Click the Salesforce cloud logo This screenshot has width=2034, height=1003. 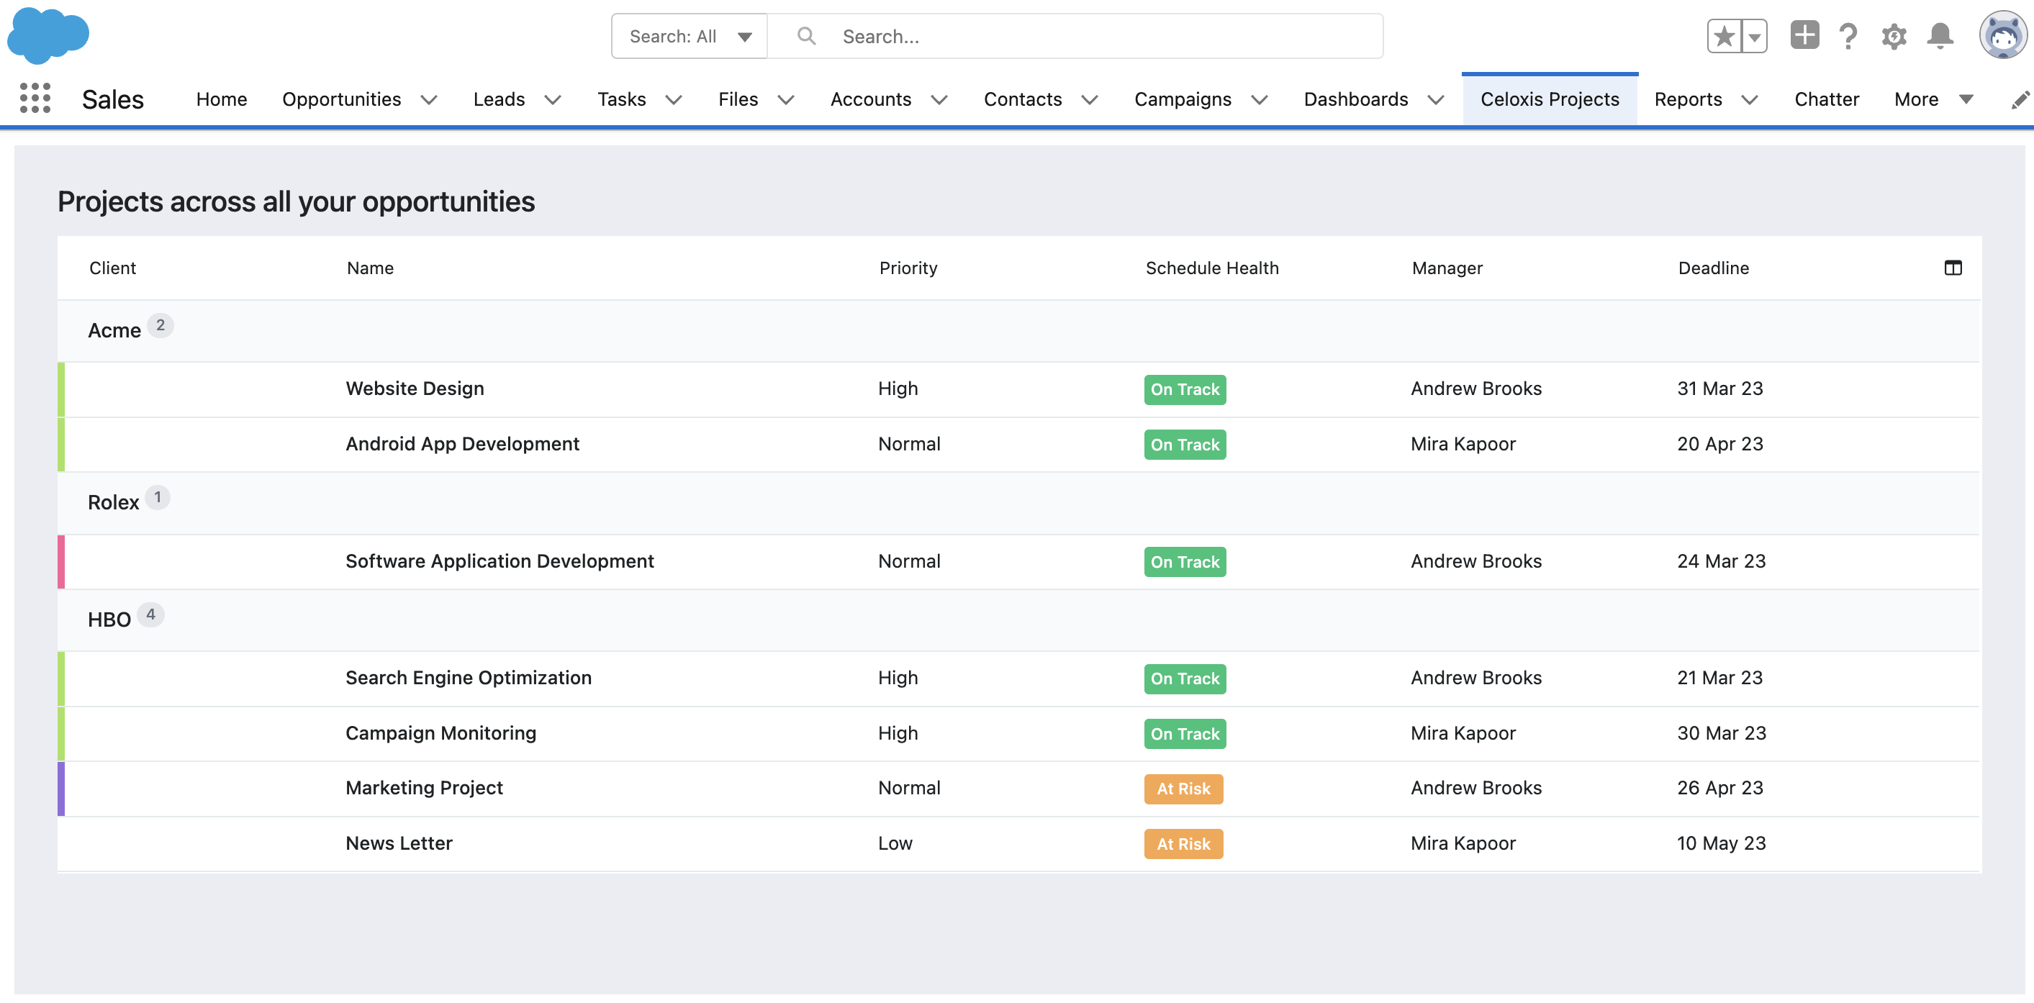pyautogui.click(x=48, y=35)
